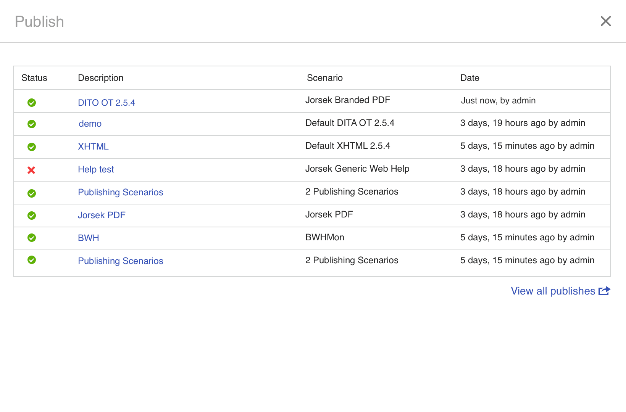Screen dimensions: 626x412
Task: Click the Default DITA OT 2.5.4 scenario cell
Action: pyautogui.click(x=350, y=123)
